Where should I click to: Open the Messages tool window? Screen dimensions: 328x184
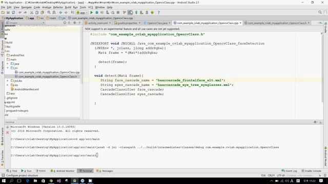tap(105, 171)
